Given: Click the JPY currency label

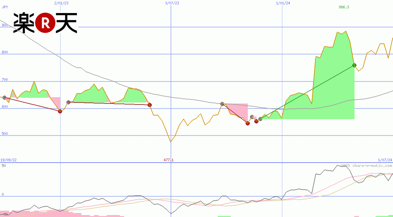Looking at the screenshot, I should pyautogui.click(x=5, y=7).
